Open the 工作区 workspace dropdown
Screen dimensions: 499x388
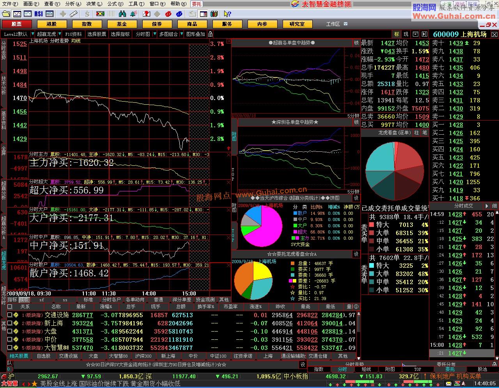345,24
